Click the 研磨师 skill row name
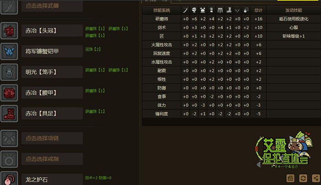The width and height of the screenshot is (321, 185). 161,19
